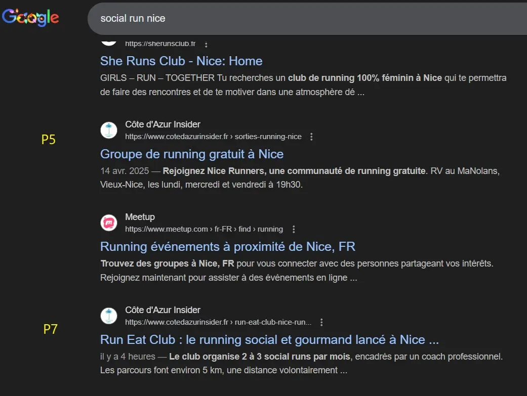
Task: Click the Meetup 'm' favicon
Action: click(x=109, y=223)
